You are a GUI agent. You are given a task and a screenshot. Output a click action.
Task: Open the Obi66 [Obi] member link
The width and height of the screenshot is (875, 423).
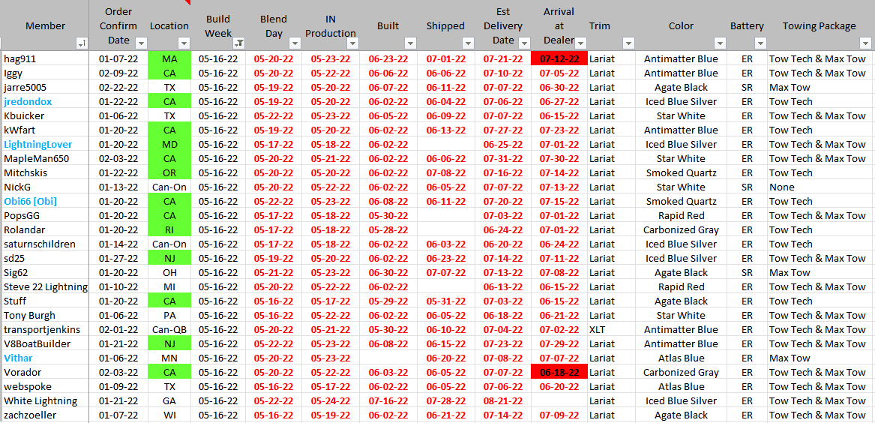pos(30,202)
